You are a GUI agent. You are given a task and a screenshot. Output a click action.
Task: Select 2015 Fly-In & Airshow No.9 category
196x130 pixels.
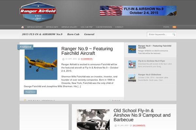pos(42,34)
